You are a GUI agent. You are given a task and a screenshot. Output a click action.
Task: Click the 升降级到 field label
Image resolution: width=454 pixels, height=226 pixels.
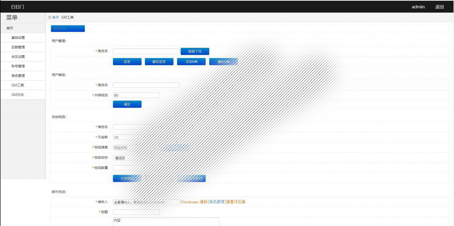click(x=101, y=95)
